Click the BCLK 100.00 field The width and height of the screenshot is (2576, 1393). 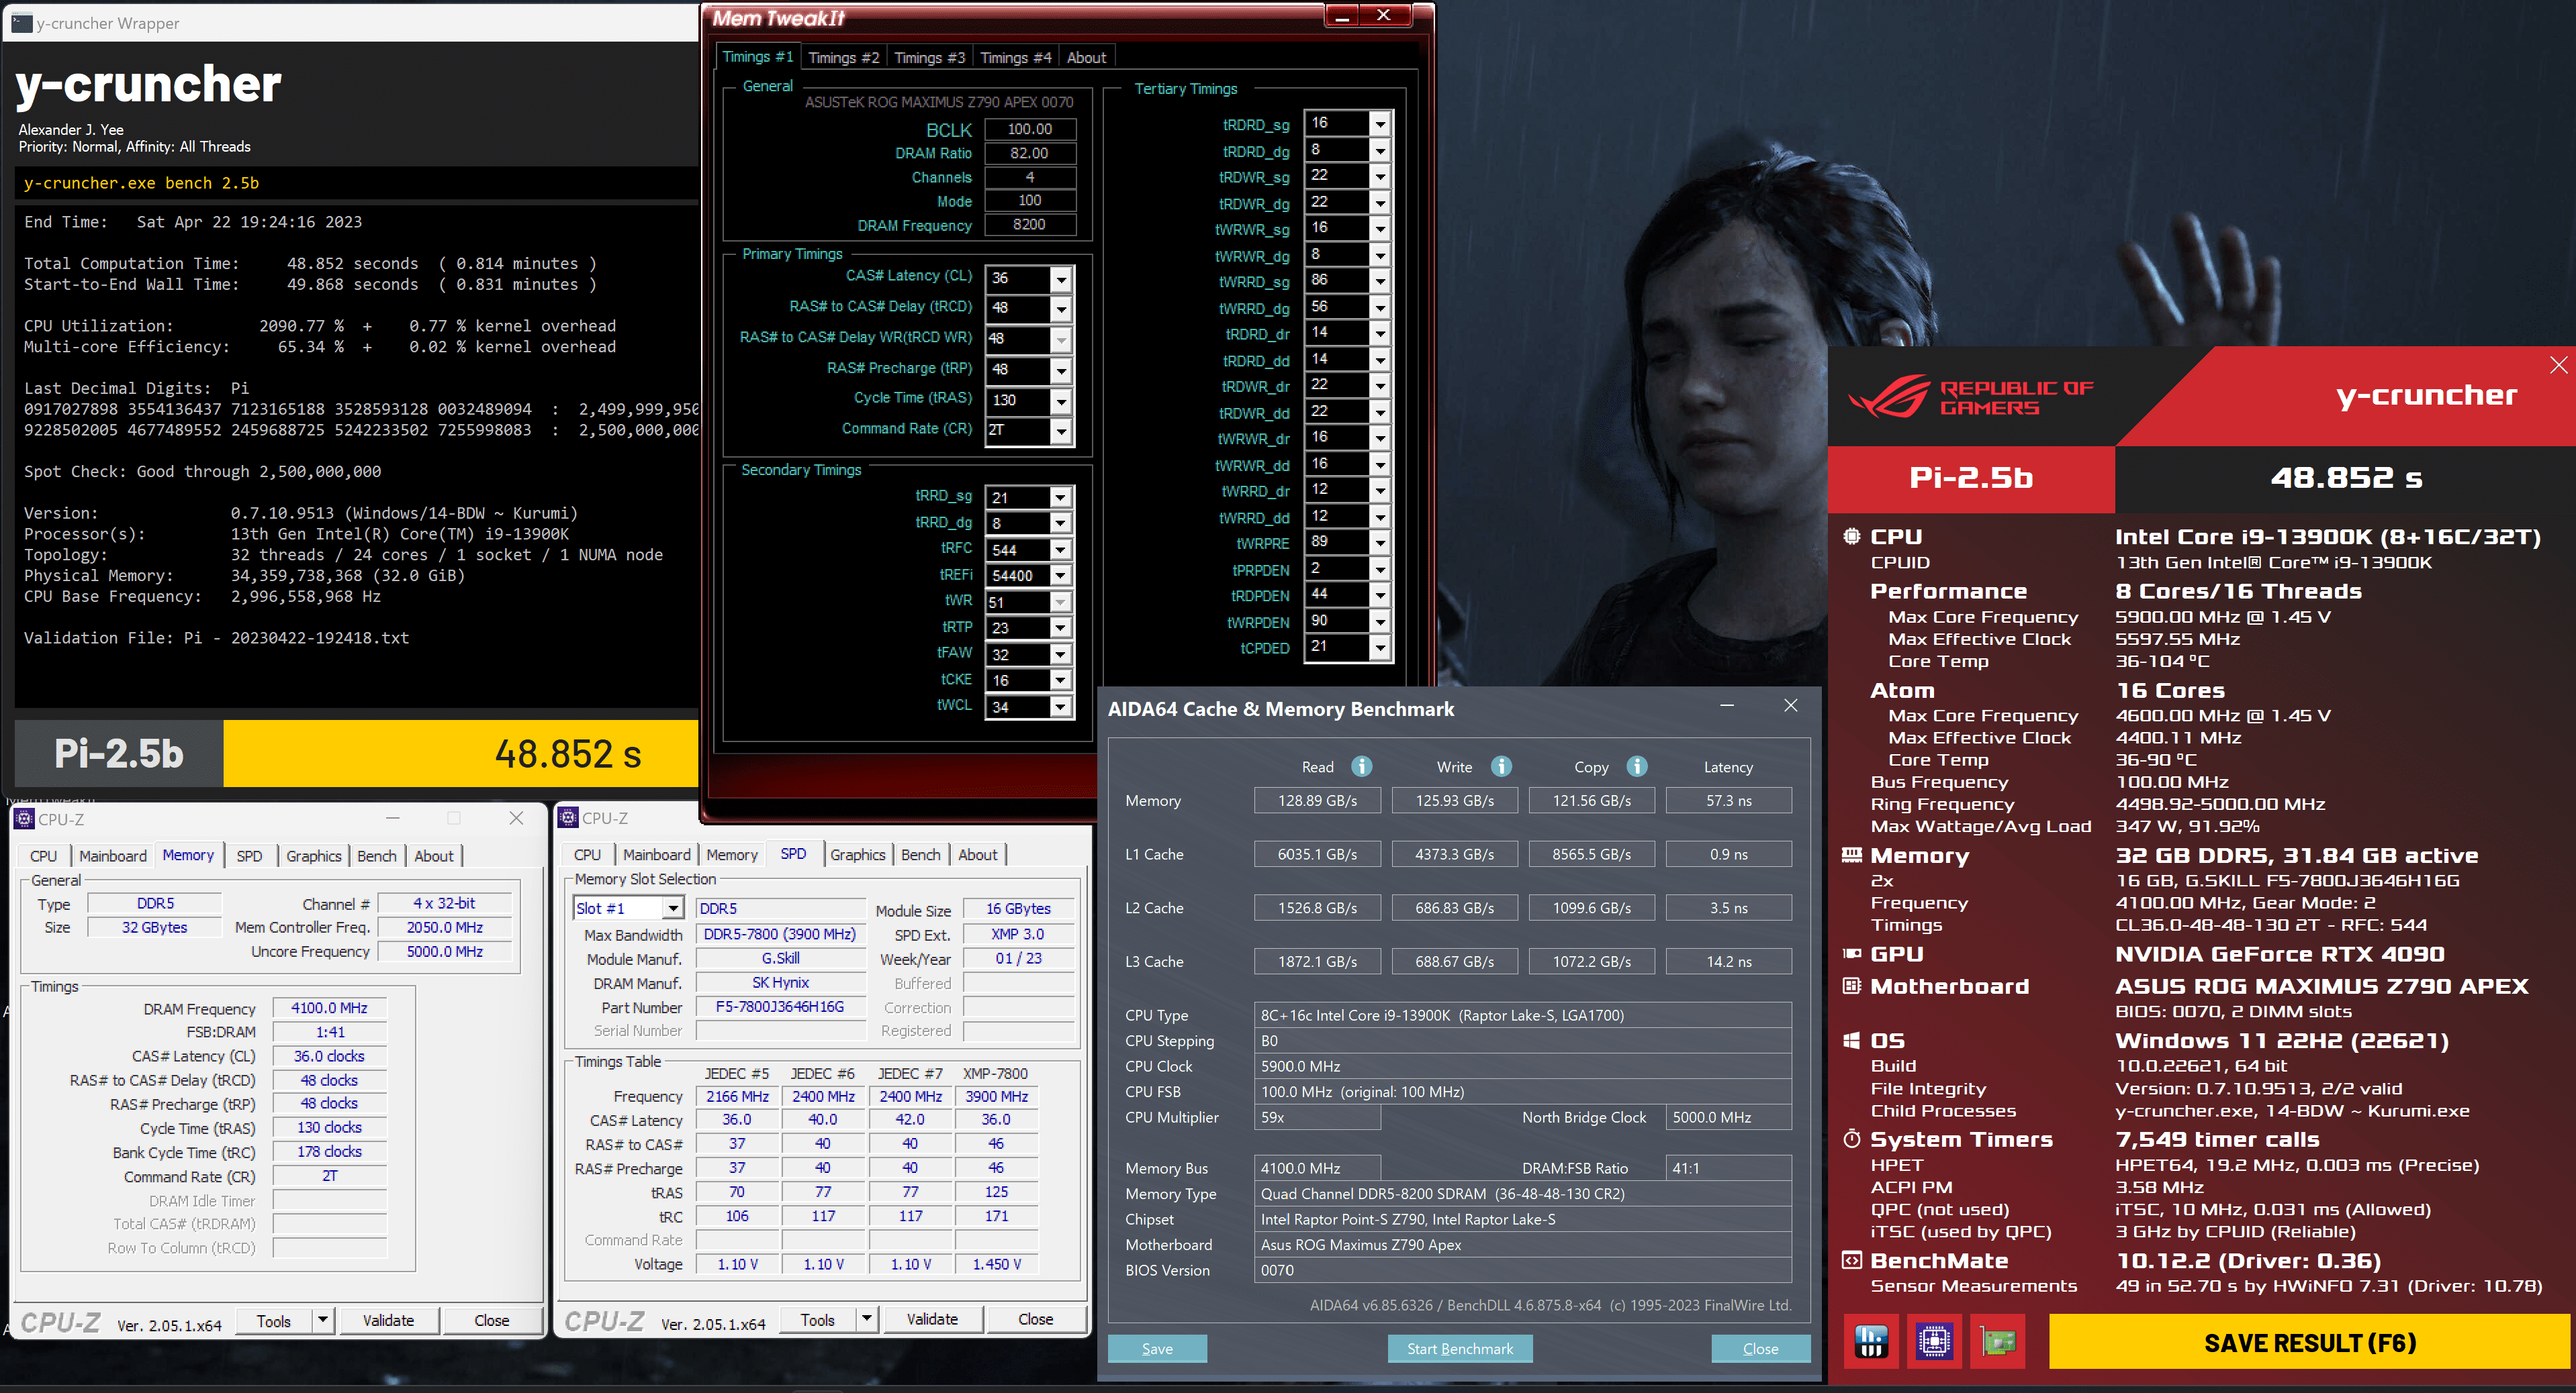[x=1030, y=129]
